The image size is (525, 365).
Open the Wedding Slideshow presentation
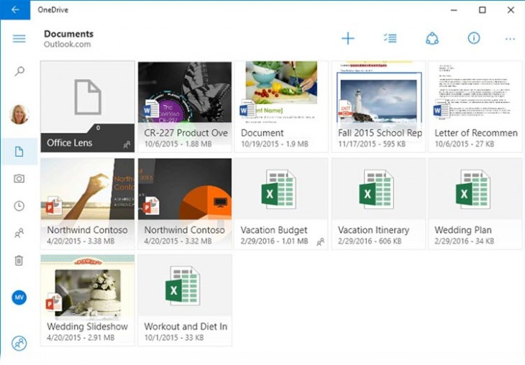pyautogui.click(x=88, y=300)
